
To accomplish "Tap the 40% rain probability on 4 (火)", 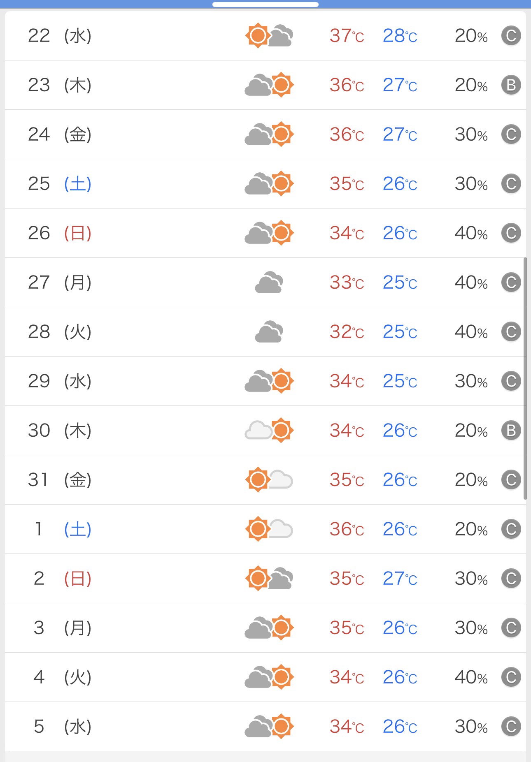I will [x=471, y=677].
